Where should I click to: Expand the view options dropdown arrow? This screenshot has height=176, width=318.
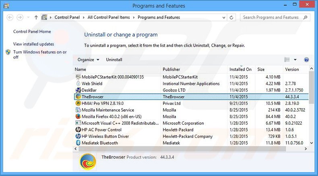click(x=295, y=60)
